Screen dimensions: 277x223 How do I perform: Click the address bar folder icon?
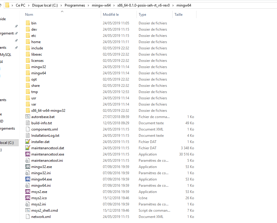click(7, 5)
